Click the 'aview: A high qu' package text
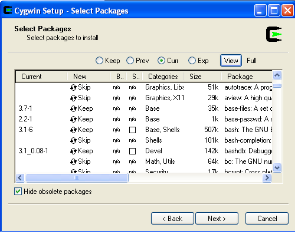This screenshot has width=298, height=234. pos(248,98)
